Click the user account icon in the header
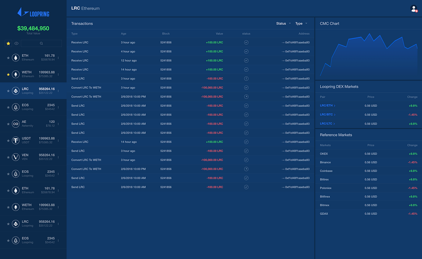 (x=414, y=9)
